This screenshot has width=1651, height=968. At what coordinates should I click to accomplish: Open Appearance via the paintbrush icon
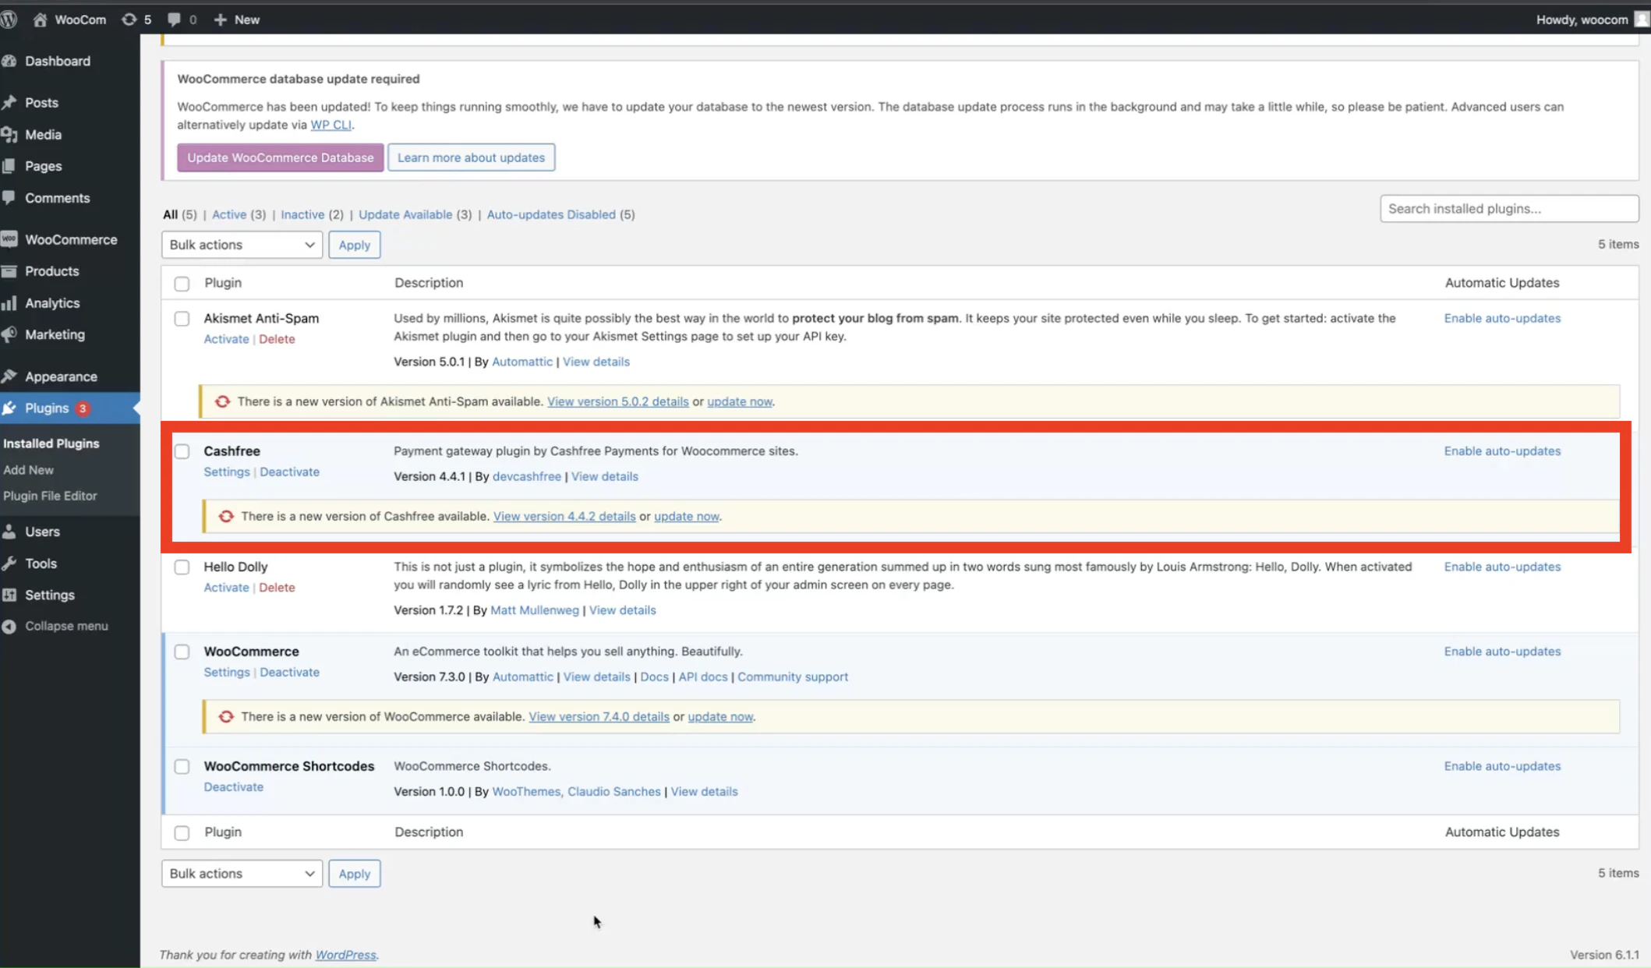[x=9, y=376]
